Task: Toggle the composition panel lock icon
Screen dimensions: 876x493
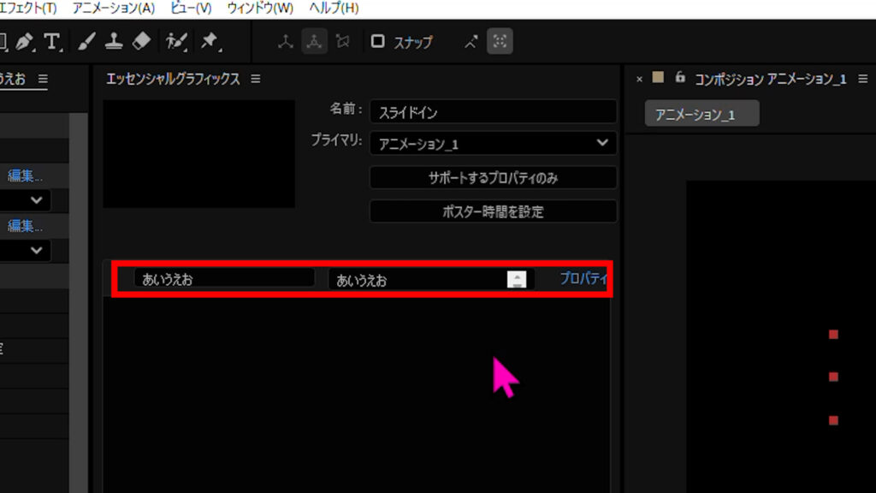Action: (680, 78)
